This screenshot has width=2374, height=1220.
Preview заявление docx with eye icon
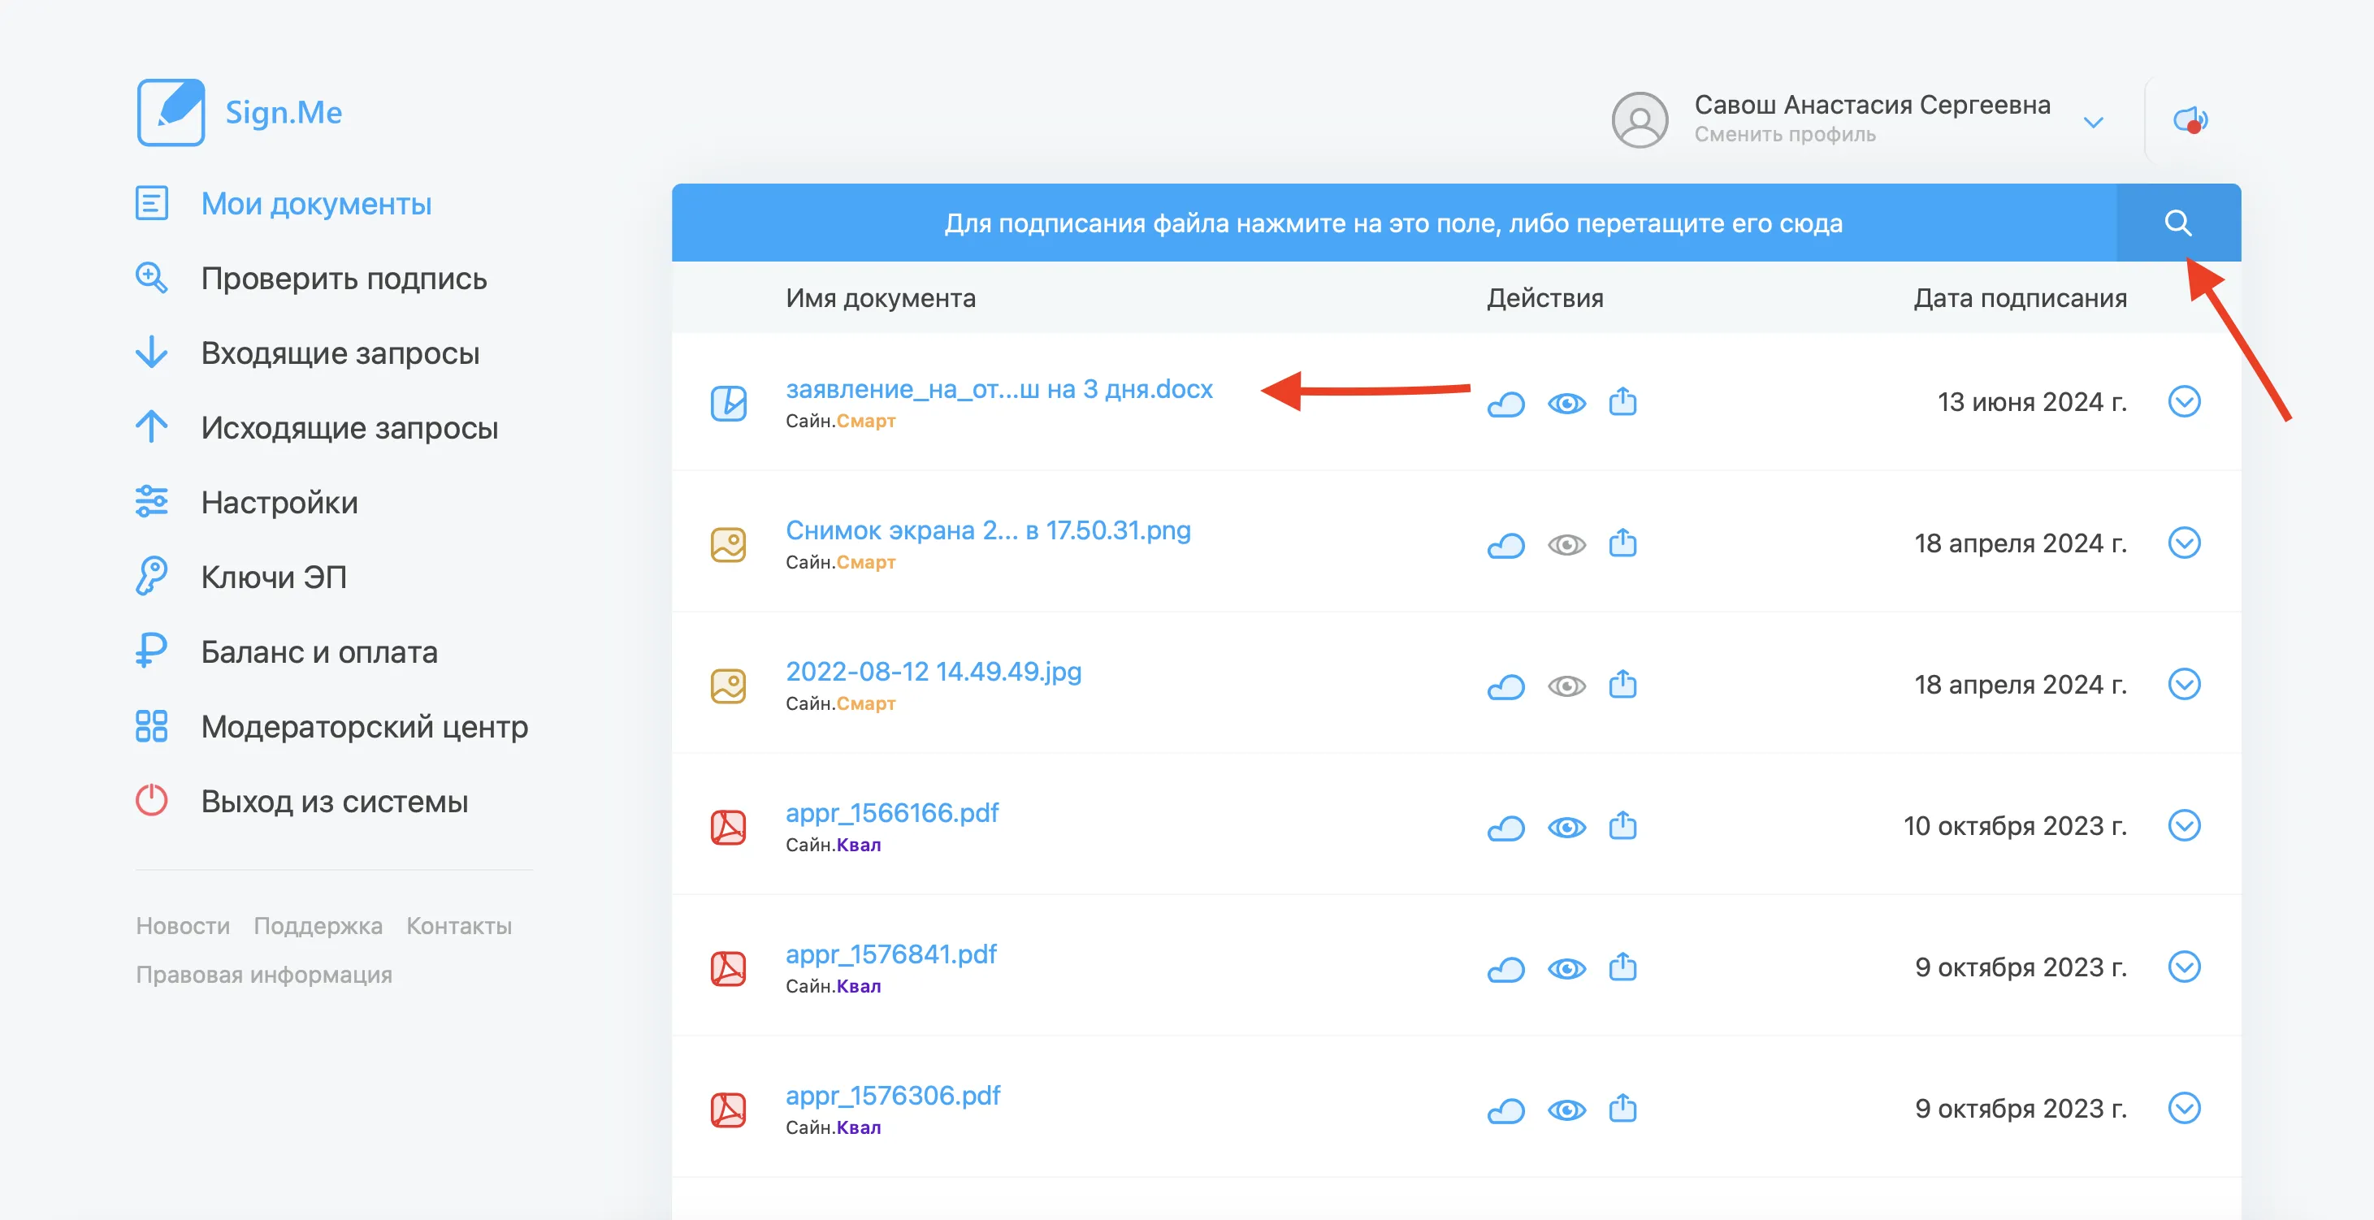[1566, 404]
